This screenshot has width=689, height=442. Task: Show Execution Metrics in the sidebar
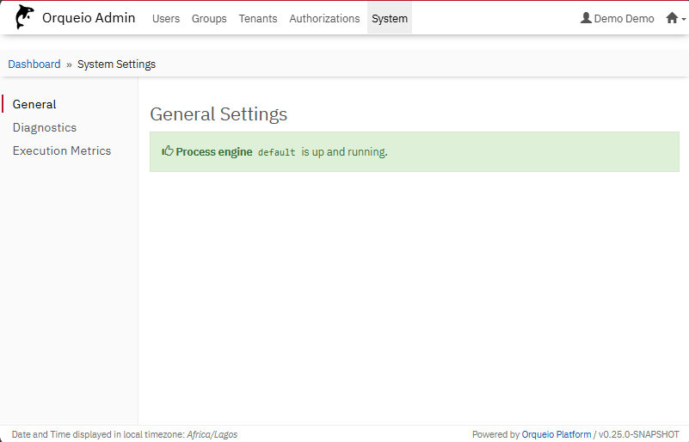pos(62,150)
